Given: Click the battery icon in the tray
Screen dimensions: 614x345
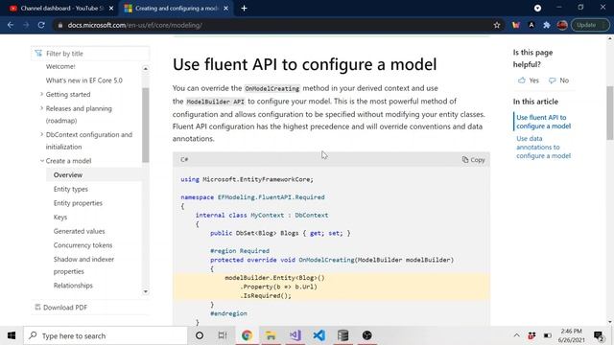Looking at the screenshot, I should tap(548, 335).
